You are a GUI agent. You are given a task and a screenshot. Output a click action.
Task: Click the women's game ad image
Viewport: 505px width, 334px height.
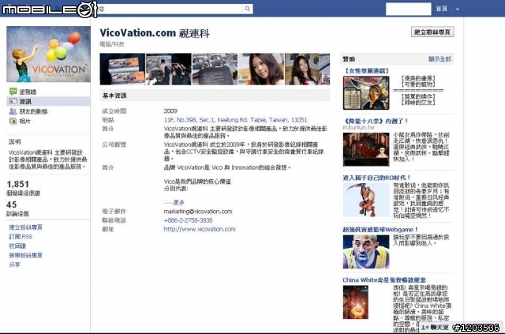366,93
